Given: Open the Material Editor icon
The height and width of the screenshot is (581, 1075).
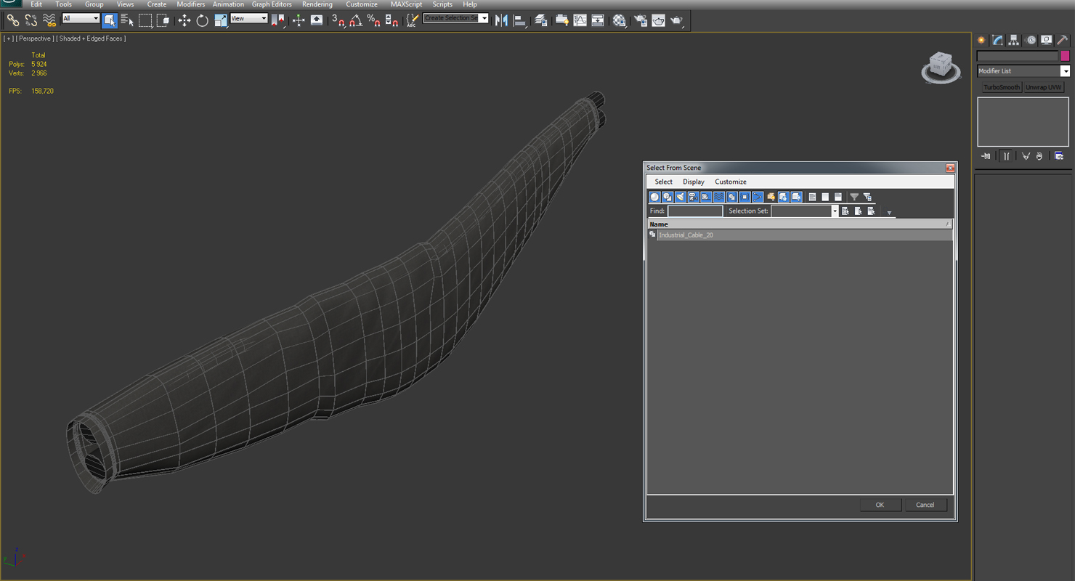Looking at the screenshot, I should (x=619, y=20).
